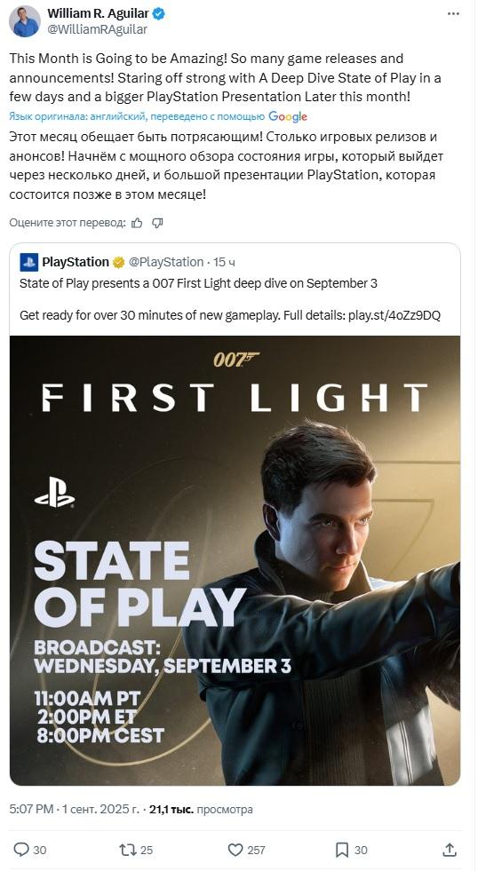
Task: Click the blue verified badge next to William R. Aguilar
Action: pyautogui.click(x=158, y=14)
